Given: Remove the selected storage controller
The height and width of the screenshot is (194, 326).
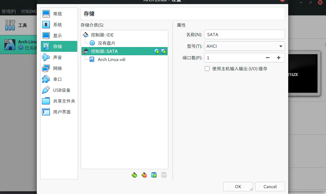Looking at the screenshot, I should [x=144, y=175].
